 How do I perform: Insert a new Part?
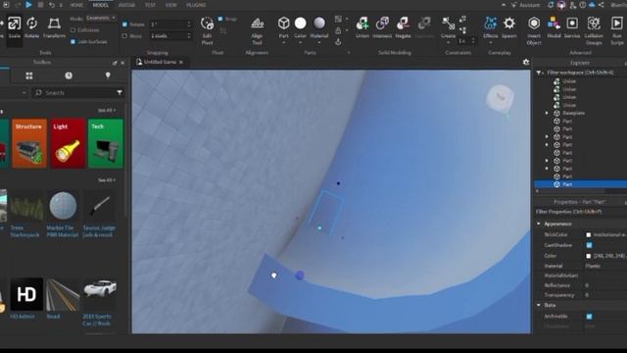coord(283,24)
